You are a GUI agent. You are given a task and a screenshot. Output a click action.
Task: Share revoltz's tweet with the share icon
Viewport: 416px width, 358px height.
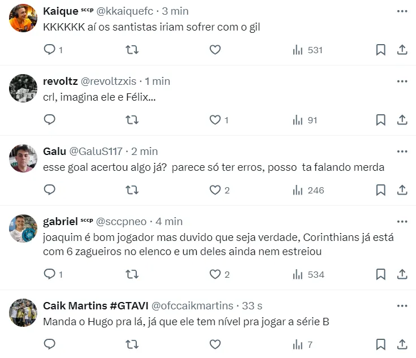pyautogui.click(x=402, y=120)
